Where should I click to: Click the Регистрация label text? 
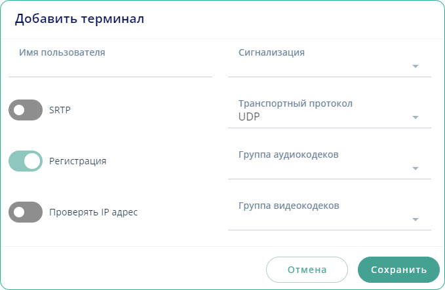pyautogui.click(x=78, y=160)
